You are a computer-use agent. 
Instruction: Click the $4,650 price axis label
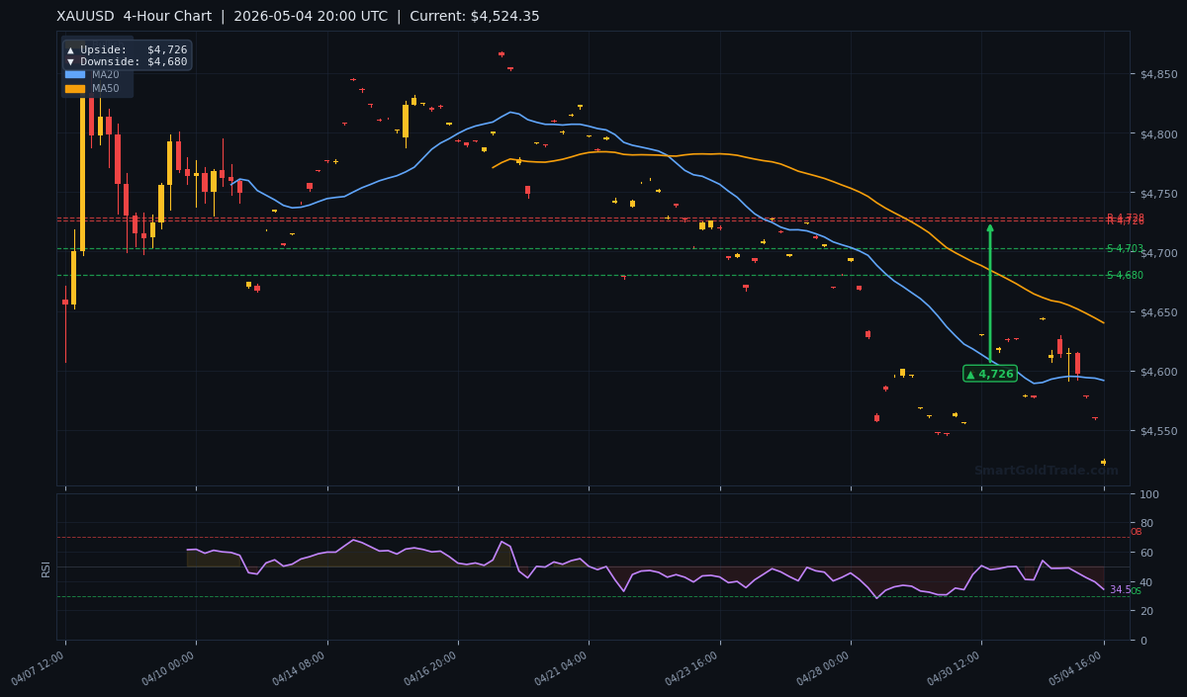1158,312
